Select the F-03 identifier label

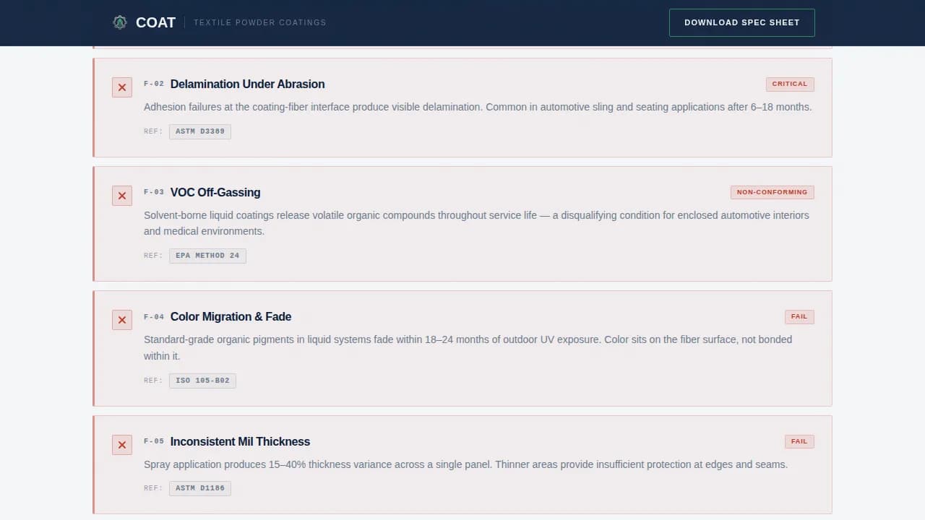point(154,192)
